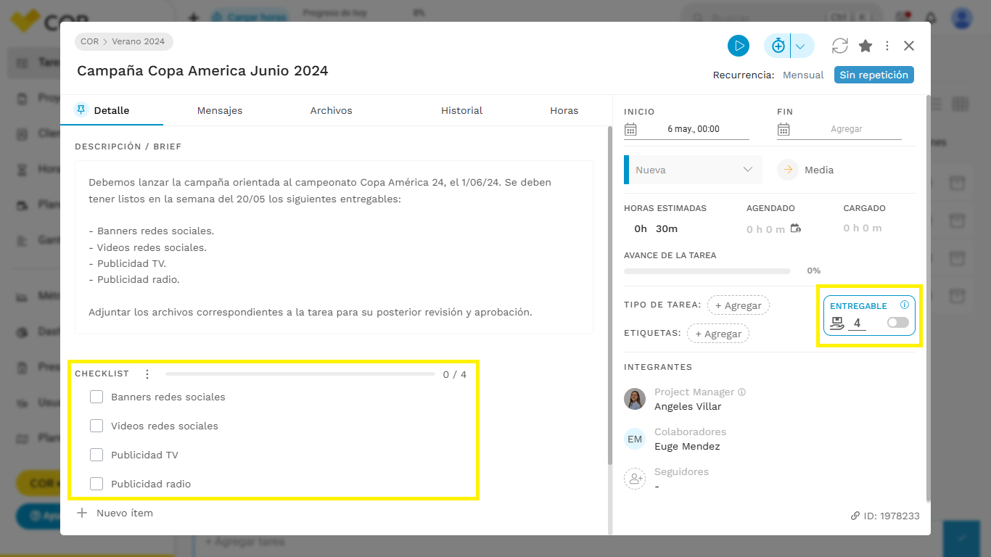Click the COR breadcrumb link

(89, 41)
